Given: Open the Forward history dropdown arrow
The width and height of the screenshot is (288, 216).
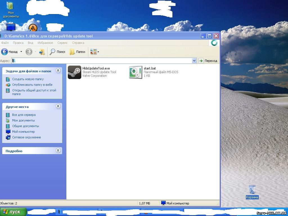Looking at the screenshot, I should 35,52.
